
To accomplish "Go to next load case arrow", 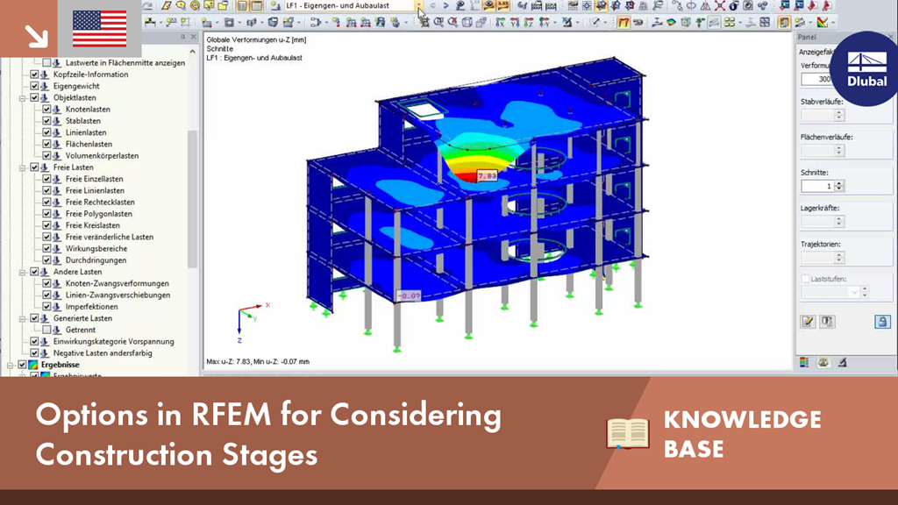I will 445,6.
